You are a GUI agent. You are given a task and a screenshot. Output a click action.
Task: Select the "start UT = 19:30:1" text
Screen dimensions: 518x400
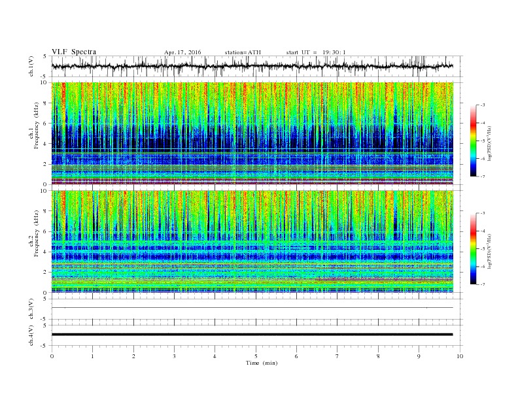[316, 52]
